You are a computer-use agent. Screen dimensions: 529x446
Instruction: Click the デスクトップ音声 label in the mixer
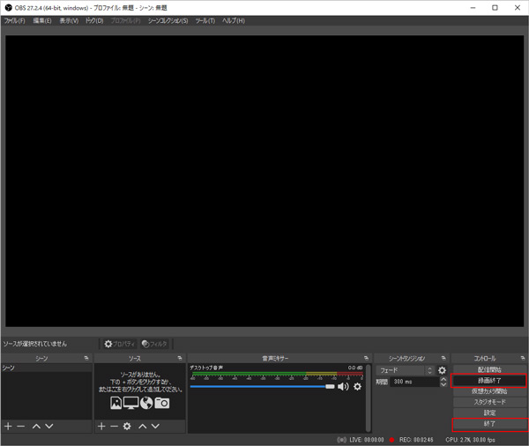pyautogui.click(x=206, y=368)
